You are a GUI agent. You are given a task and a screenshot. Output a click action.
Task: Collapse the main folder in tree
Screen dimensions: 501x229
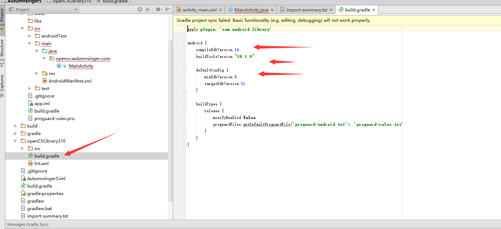30,44
